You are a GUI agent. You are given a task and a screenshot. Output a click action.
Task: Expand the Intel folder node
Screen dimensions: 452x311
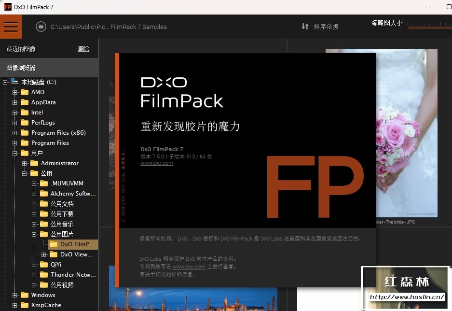point(14,113)
